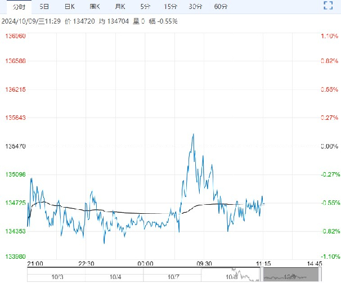Expand chart to fullscreen with corner brackets icon

(328, 6)
